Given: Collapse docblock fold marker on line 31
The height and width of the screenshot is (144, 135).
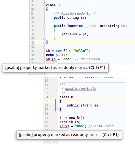Looking at the screenshot, I should (x=58, y=85).
